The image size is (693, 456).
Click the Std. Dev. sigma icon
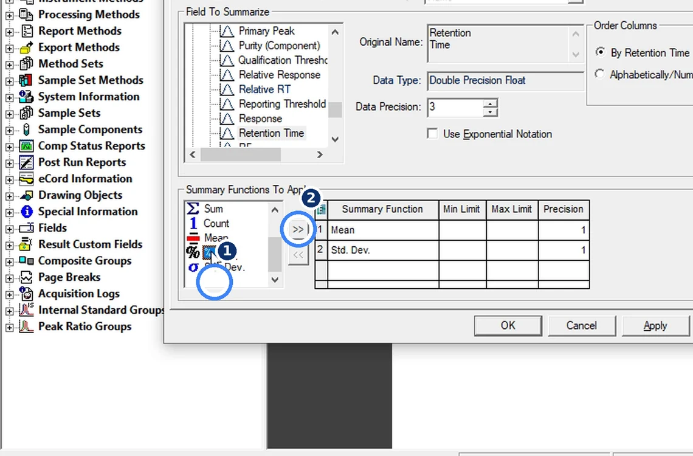pos(193,268)
